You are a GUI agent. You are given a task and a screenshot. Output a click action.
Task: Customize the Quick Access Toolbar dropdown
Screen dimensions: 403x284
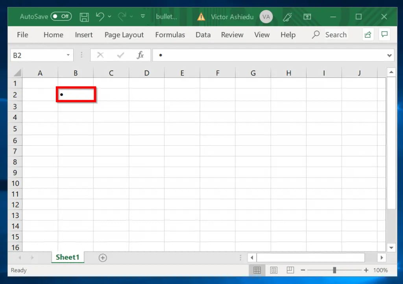coord(143,16)
